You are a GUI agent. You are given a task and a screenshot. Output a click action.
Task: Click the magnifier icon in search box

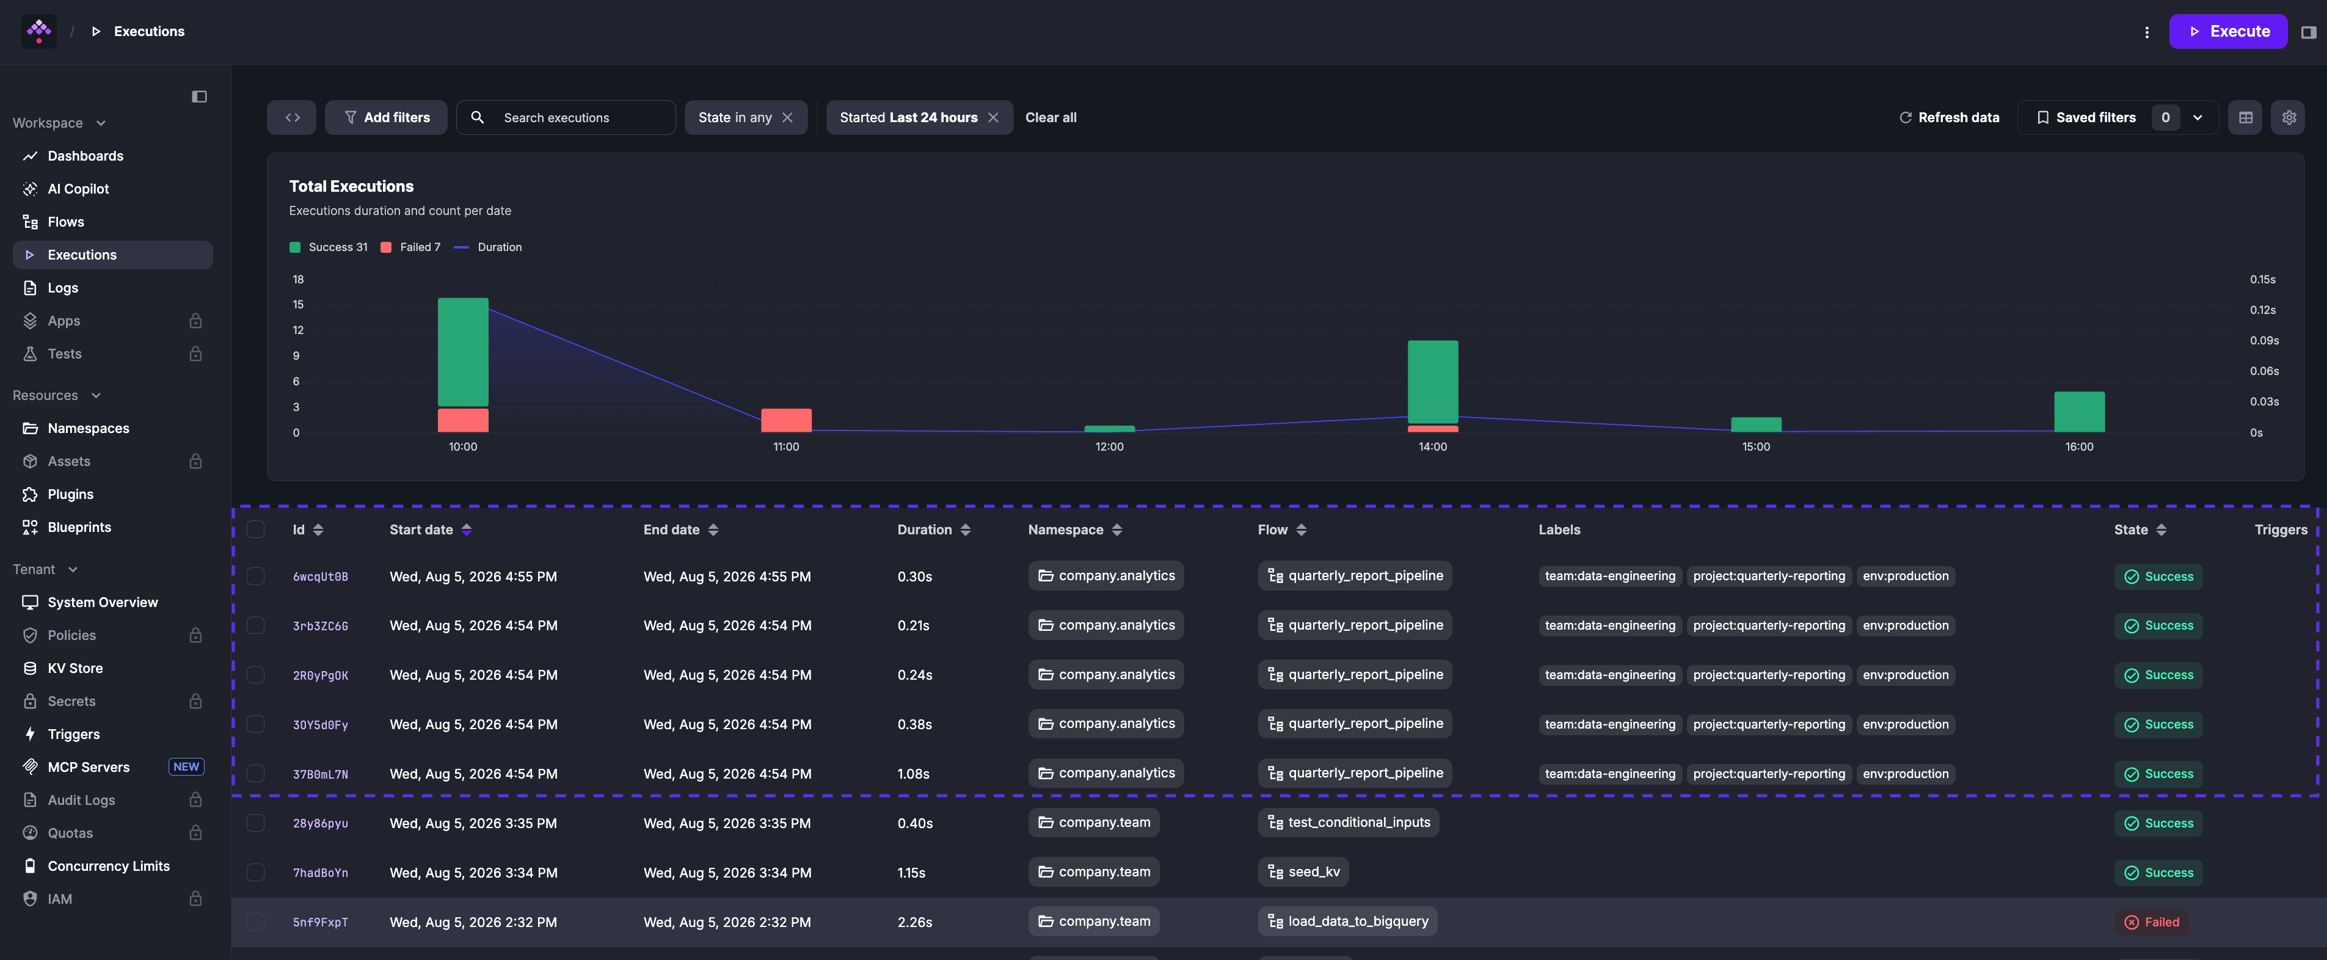coord(478,117)
